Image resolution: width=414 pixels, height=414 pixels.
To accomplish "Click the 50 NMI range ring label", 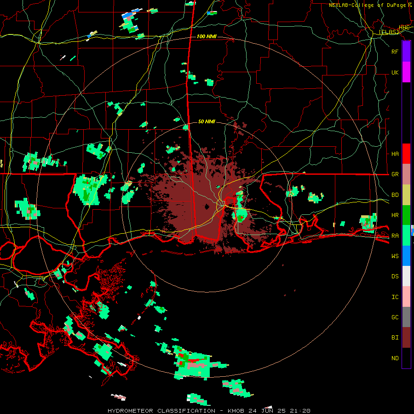I will 207,121.
